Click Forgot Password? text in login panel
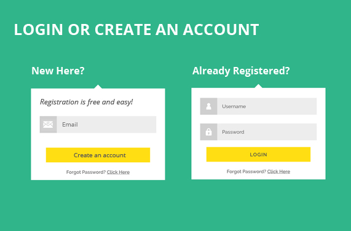Screen dimensions: 351x231 coord(246,171)
